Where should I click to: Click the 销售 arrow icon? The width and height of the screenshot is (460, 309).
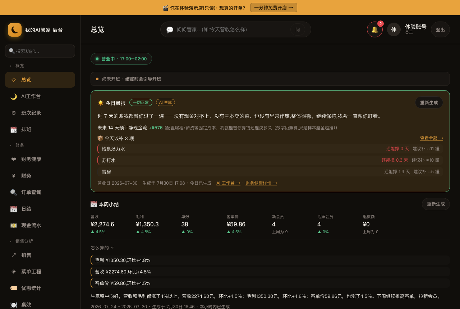(14, 255)
